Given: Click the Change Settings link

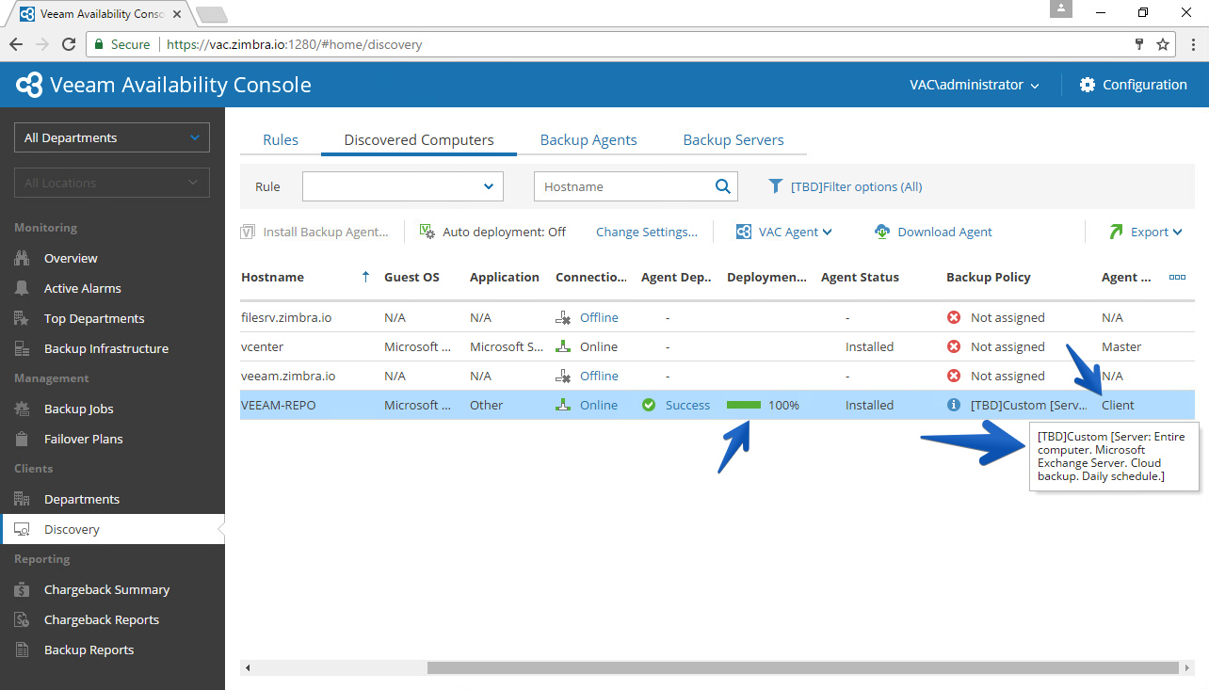Looking at the screenshot, I should click(x=647, y=232).
